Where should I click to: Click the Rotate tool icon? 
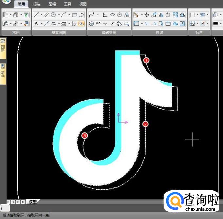tap(168, 15)
